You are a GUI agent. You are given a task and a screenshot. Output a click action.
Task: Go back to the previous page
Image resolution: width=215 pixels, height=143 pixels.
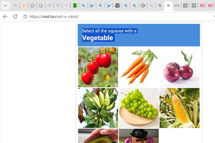click(5, 16)
